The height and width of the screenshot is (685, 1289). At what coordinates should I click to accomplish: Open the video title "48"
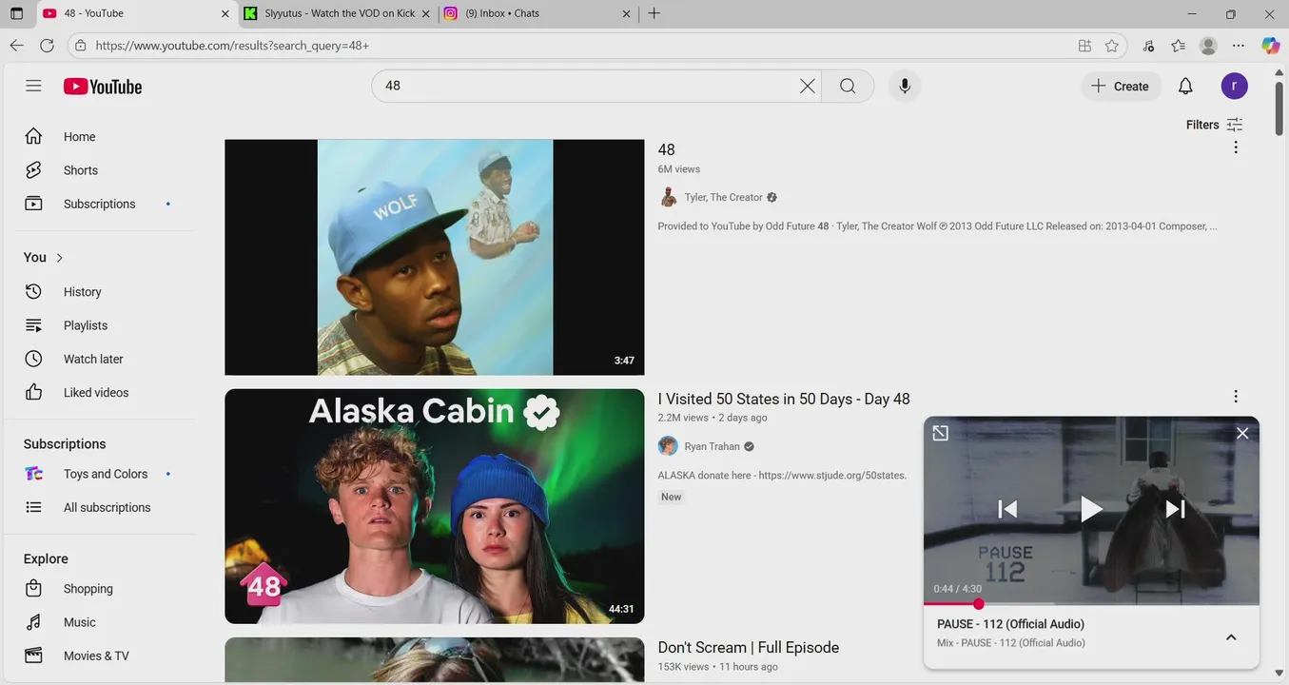[x=666, y=149]
